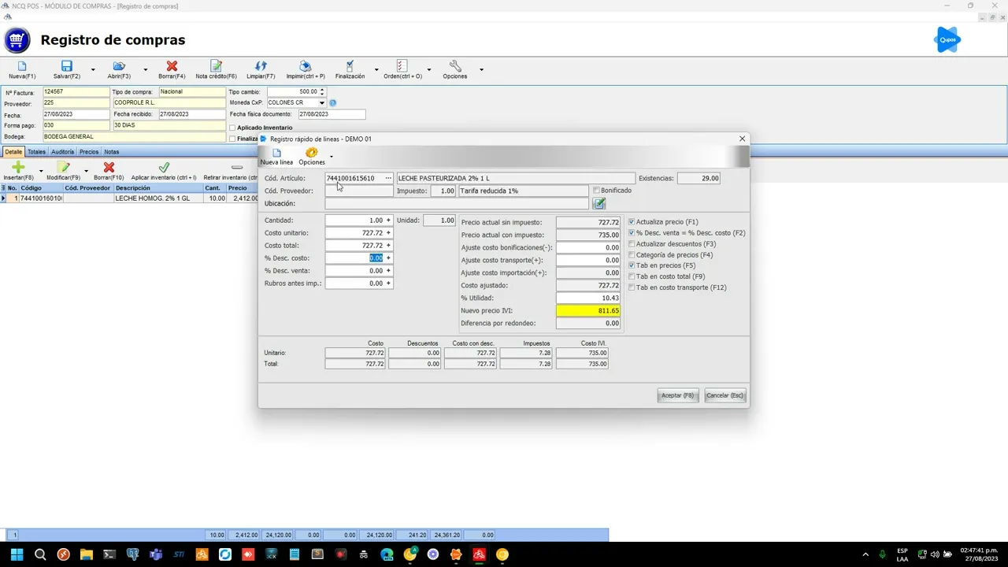Select row LECHE HOMOG. 2% 1 GL
The height and width of the screenshot is (567, 1008).
(x=129, y=198)
